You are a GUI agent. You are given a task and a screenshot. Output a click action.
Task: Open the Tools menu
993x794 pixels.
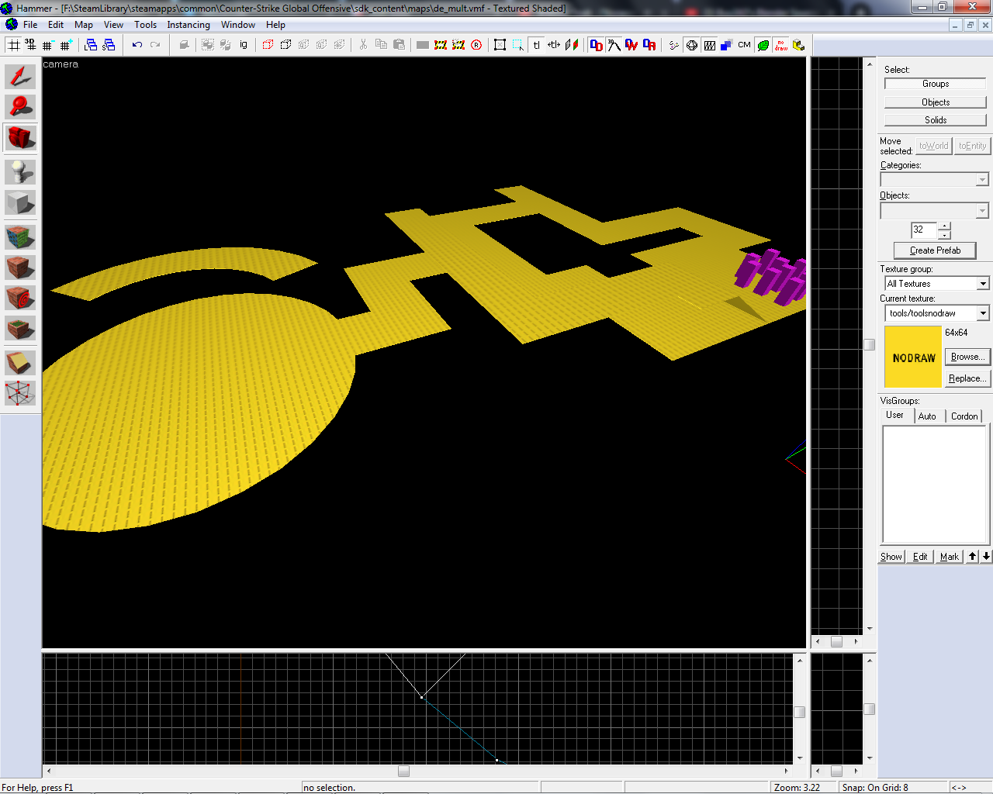click(145, 25)
